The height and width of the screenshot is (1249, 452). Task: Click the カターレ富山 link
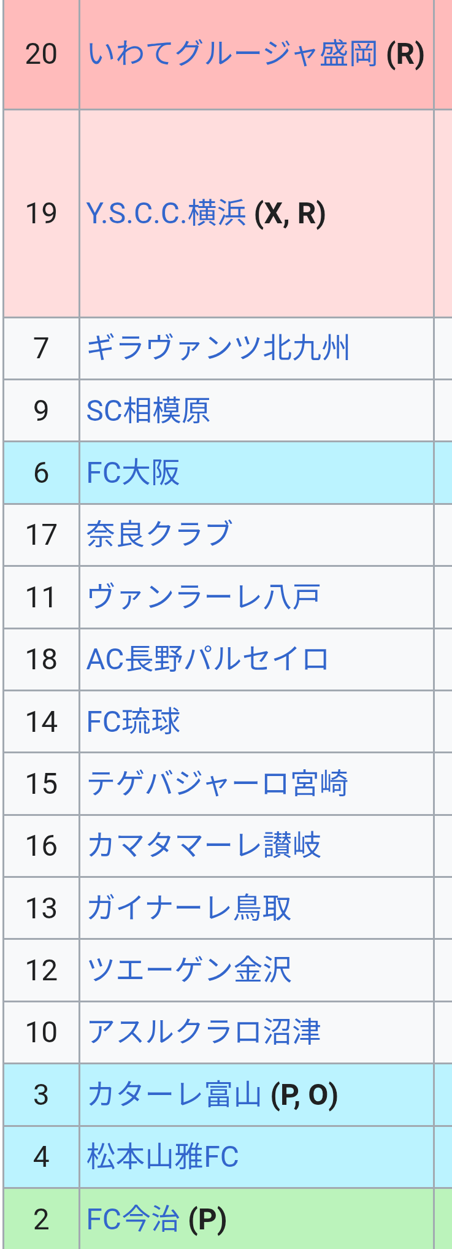tap(175, 1095)
